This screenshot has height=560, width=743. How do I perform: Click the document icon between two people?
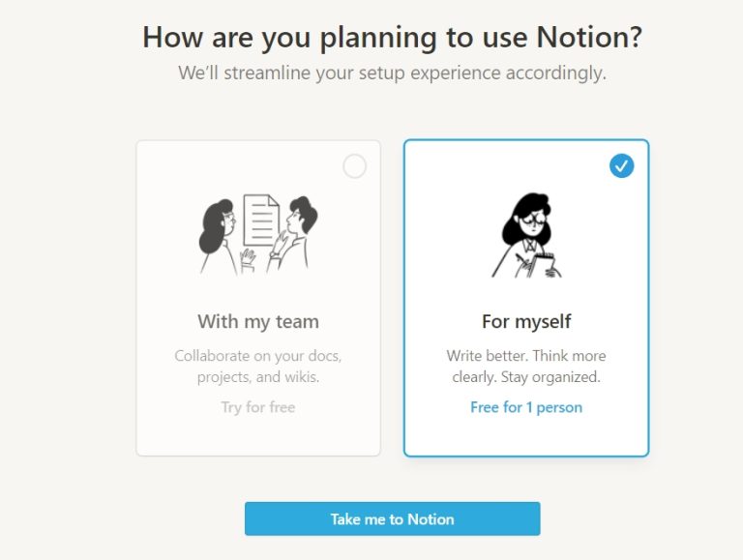pyautogui.click(x=261, y=220)
